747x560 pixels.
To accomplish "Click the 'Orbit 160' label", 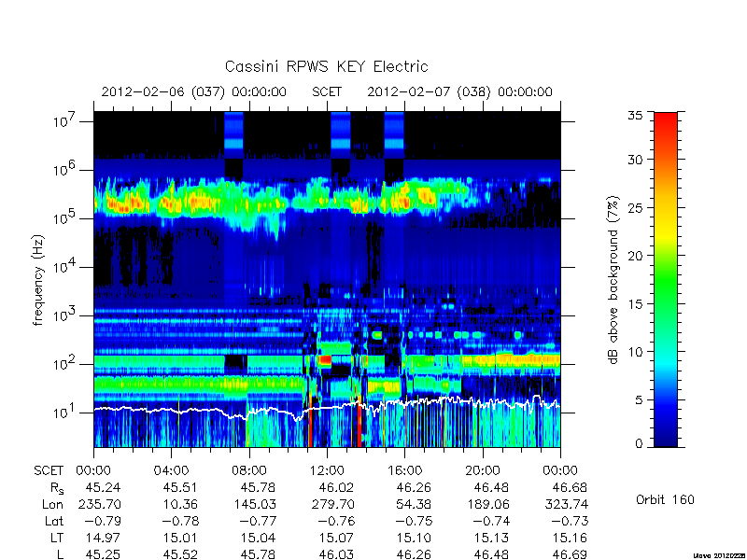I will [665, 499].
